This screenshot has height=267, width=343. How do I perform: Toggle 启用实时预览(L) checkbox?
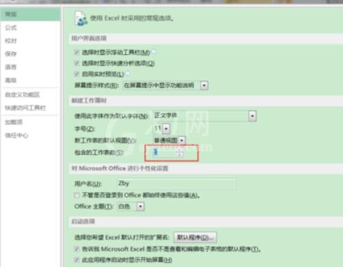pyautogui.click(x=76, y=74)
